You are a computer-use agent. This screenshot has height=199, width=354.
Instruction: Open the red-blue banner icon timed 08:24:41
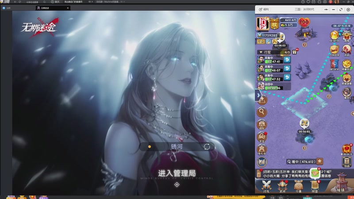click(x=334, y=65)
